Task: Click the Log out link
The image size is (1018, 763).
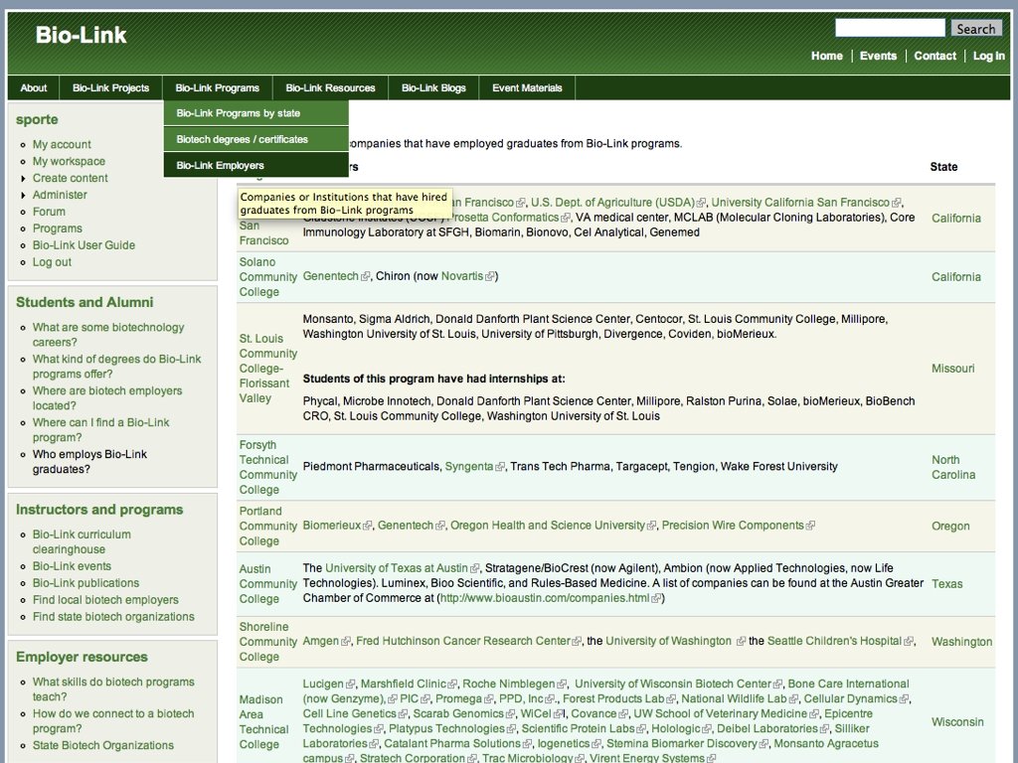Action: point(52,262)
